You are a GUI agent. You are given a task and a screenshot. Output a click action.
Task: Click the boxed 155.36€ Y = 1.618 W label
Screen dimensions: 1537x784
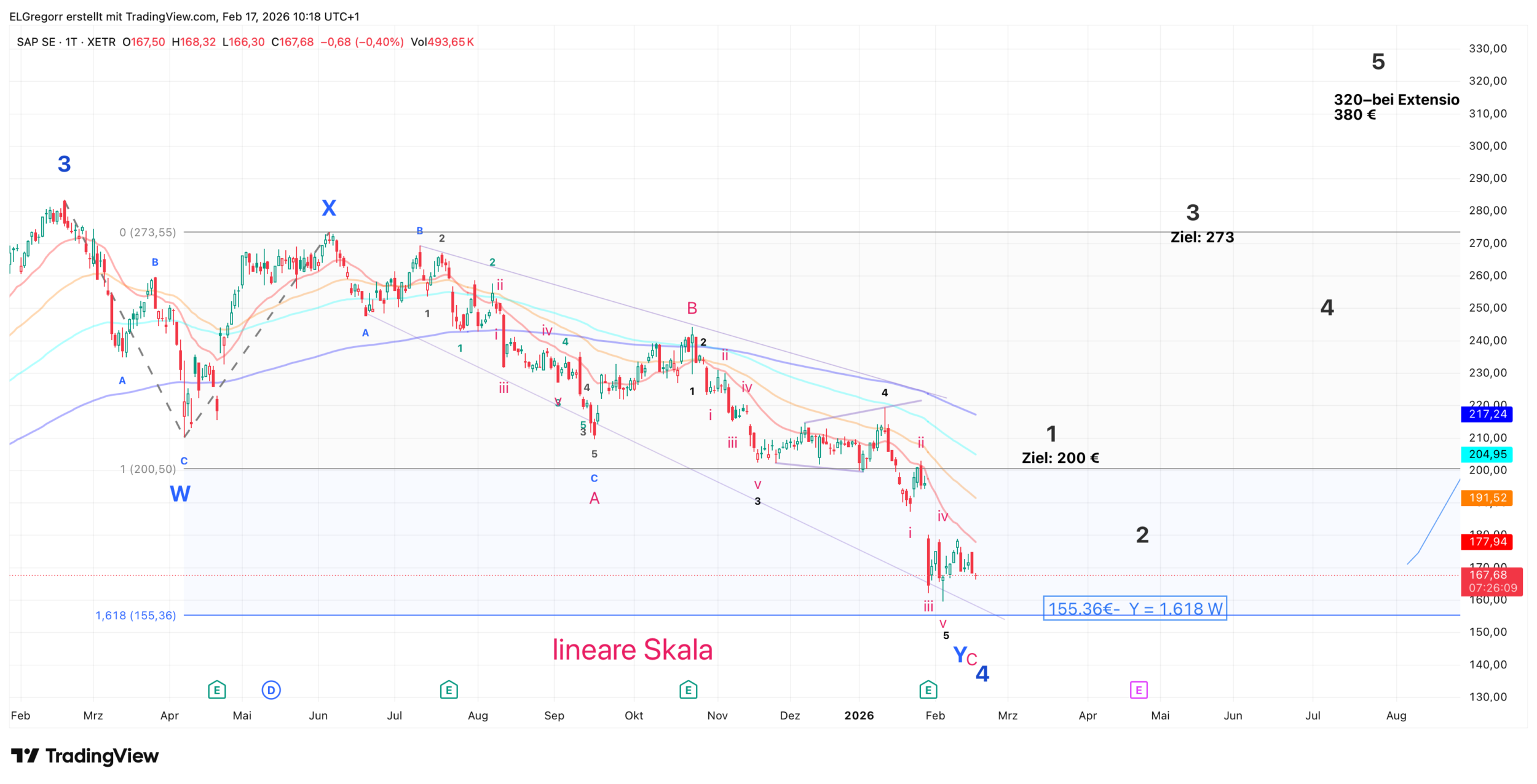click(1135, 609)
